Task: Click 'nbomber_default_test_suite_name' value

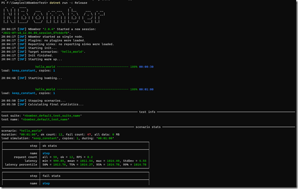Action: [52, 116]
